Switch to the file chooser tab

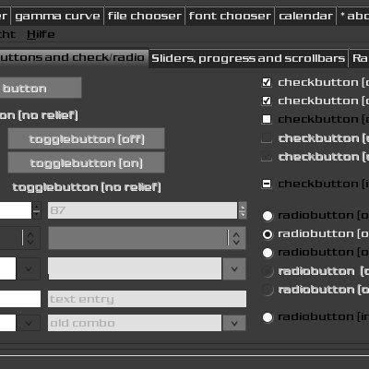(145, 16)
